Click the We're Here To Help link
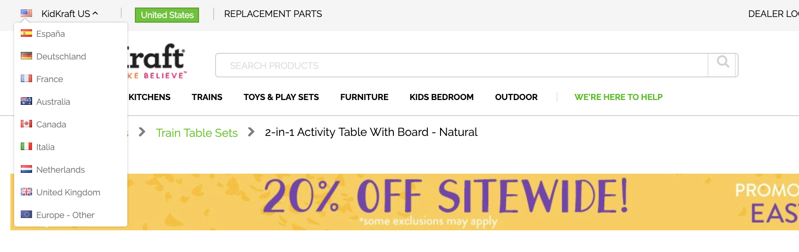The image size is (799, 252). coord(618,97)
